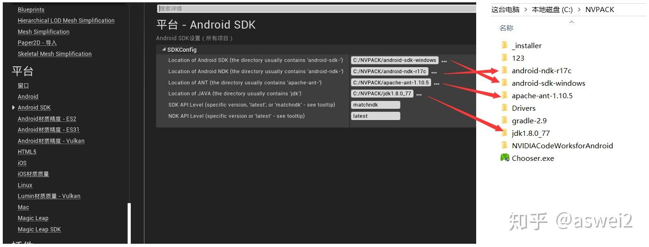The width and height of the screenshot is (649, 247).
Task: Sort files by the 名称 column header
Action: [506, 28]
